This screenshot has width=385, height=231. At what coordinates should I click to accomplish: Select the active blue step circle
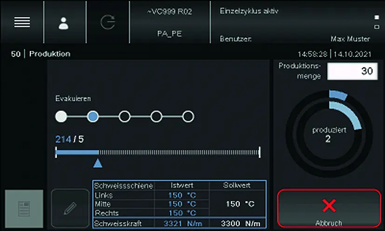[x=93, y=116]
